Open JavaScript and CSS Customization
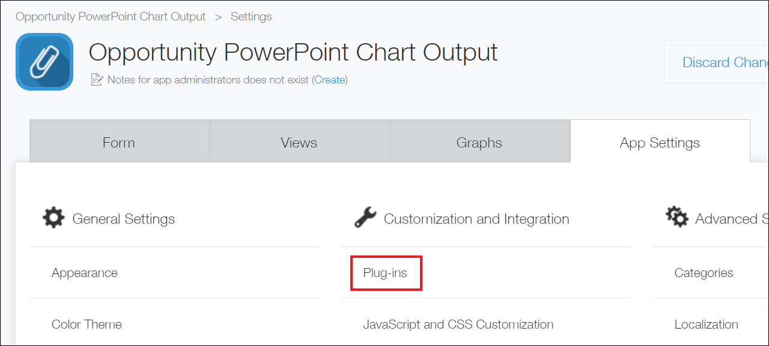 click(458, 324)
